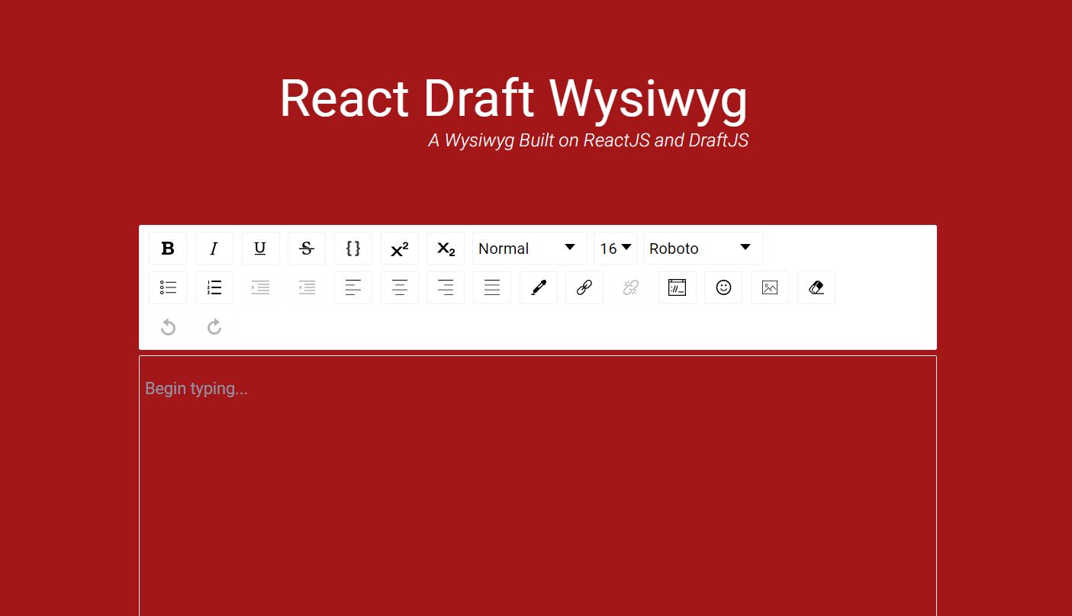Toggle the ordered numbered list
The image size is (1072, 616).
(214, 287)
